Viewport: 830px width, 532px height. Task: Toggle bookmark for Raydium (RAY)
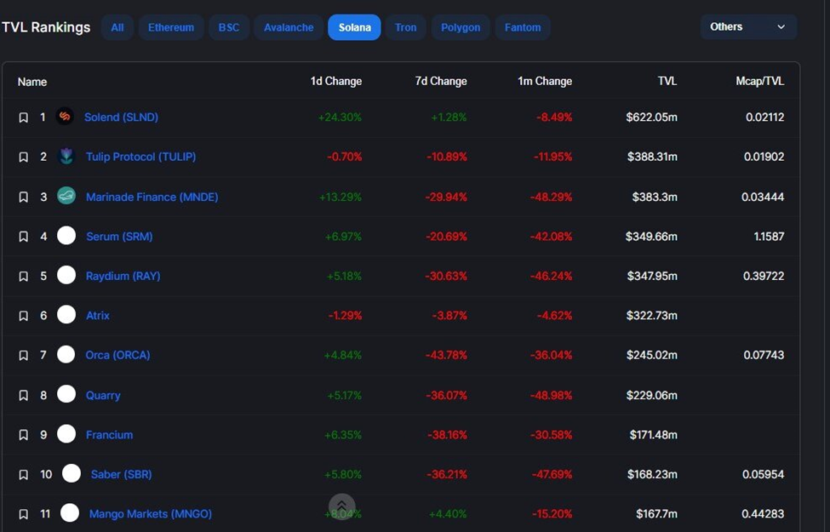23,277
